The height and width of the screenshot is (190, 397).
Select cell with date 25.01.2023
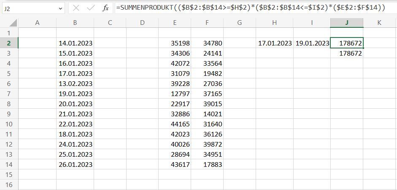[x=75, y=154]
